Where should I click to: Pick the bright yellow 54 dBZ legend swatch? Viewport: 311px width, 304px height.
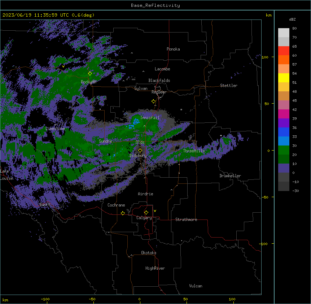pyautogui.click(x=284, y=78)
